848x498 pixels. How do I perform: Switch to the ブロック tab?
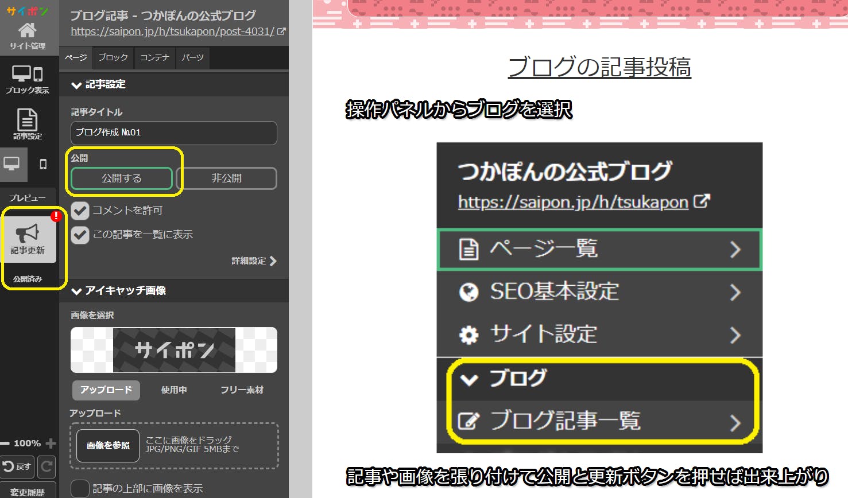(113, 57)
